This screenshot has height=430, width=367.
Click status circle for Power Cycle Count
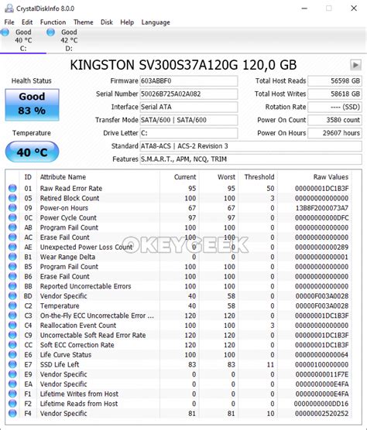(12, 217)
